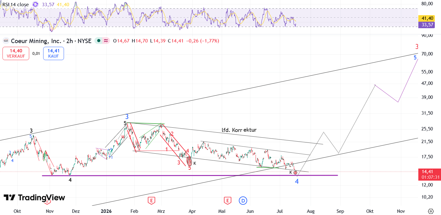Click the purple 33,57 RSI legend value
This screenshot has height=215, width=441.
48,4
